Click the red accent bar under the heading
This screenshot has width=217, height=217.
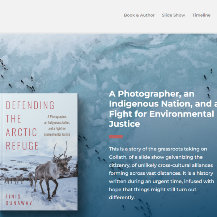pyautogui.click(x=116, y=137)
